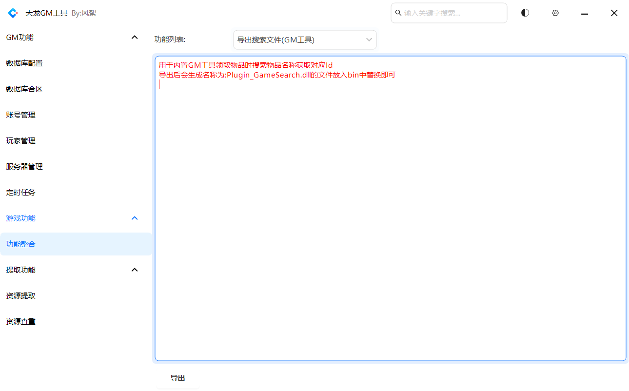The image size is (629, 391).
Task: Open settings via the gear icon
Action: click(555, 13)
